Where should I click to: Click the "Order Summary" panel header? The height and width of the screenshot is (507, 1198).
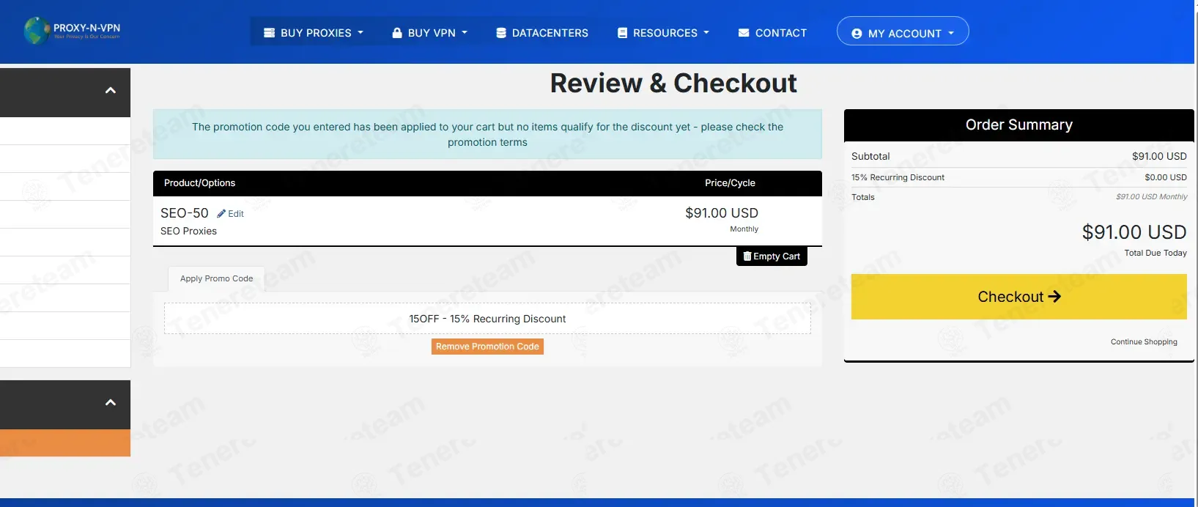point(1019,125)
